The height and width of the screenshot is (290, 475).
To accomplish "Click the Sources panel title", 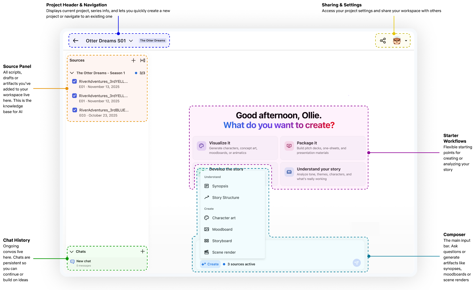I will [x=77, y=60].
